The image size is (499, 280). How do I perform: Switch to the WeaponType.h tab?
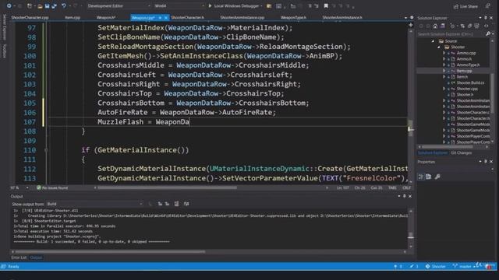pyautogui.click(x=293, y=17)
